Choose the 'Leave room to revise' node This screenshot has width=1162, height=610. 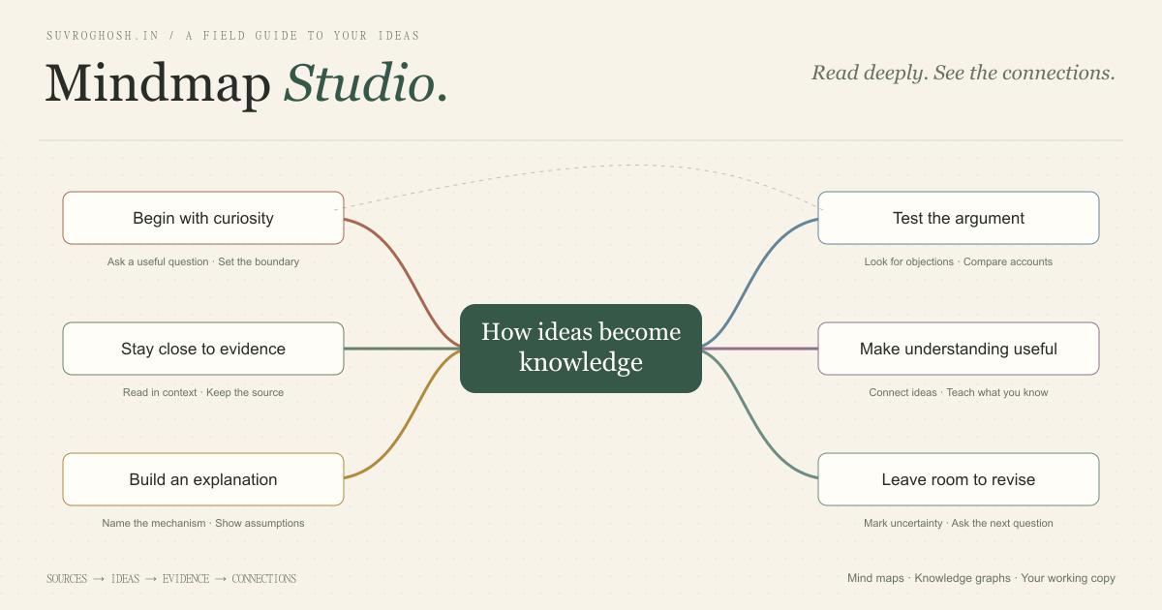(x=959, y=479)
